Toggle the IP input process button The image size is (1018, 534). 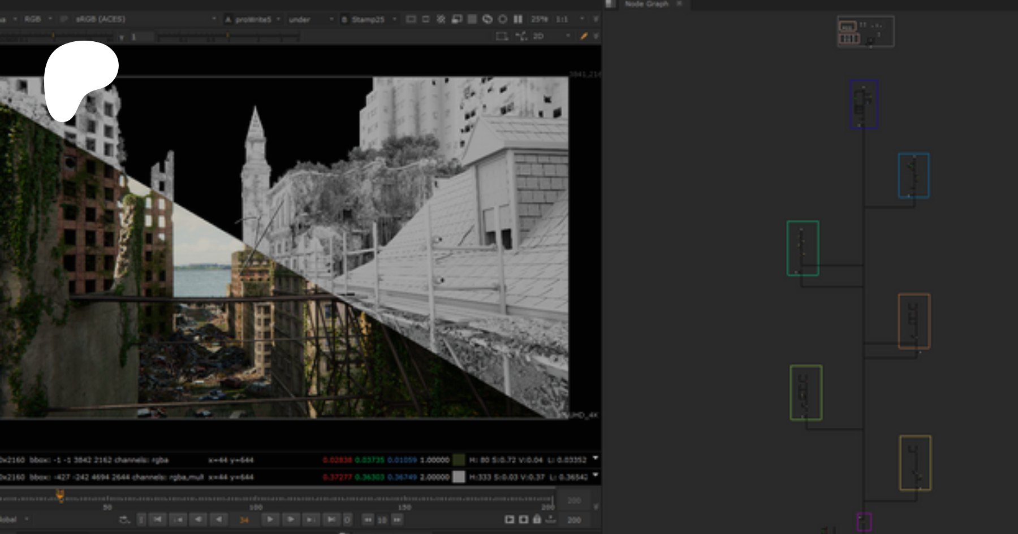[64, 19]
